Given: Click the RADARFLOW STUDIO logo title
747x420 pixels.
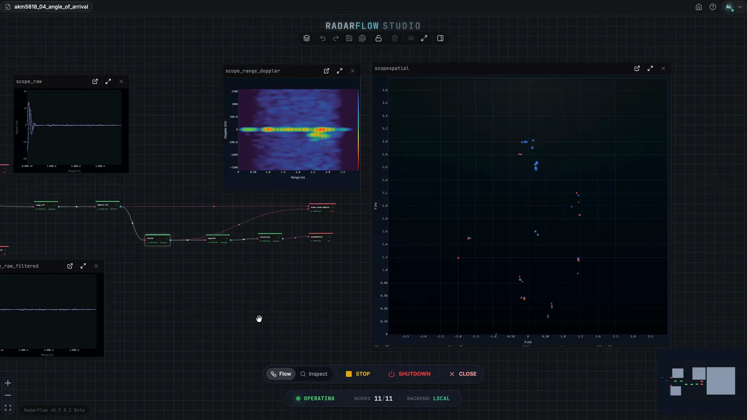Looking at the screenshot, I should (373, 26).
